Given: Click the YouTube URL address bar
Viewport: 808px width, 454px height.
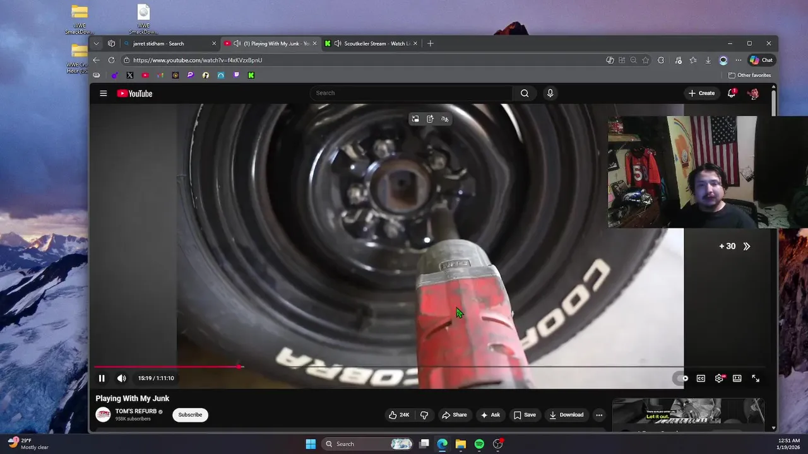Looking at the screenshot, I should [x=363, y=60].
